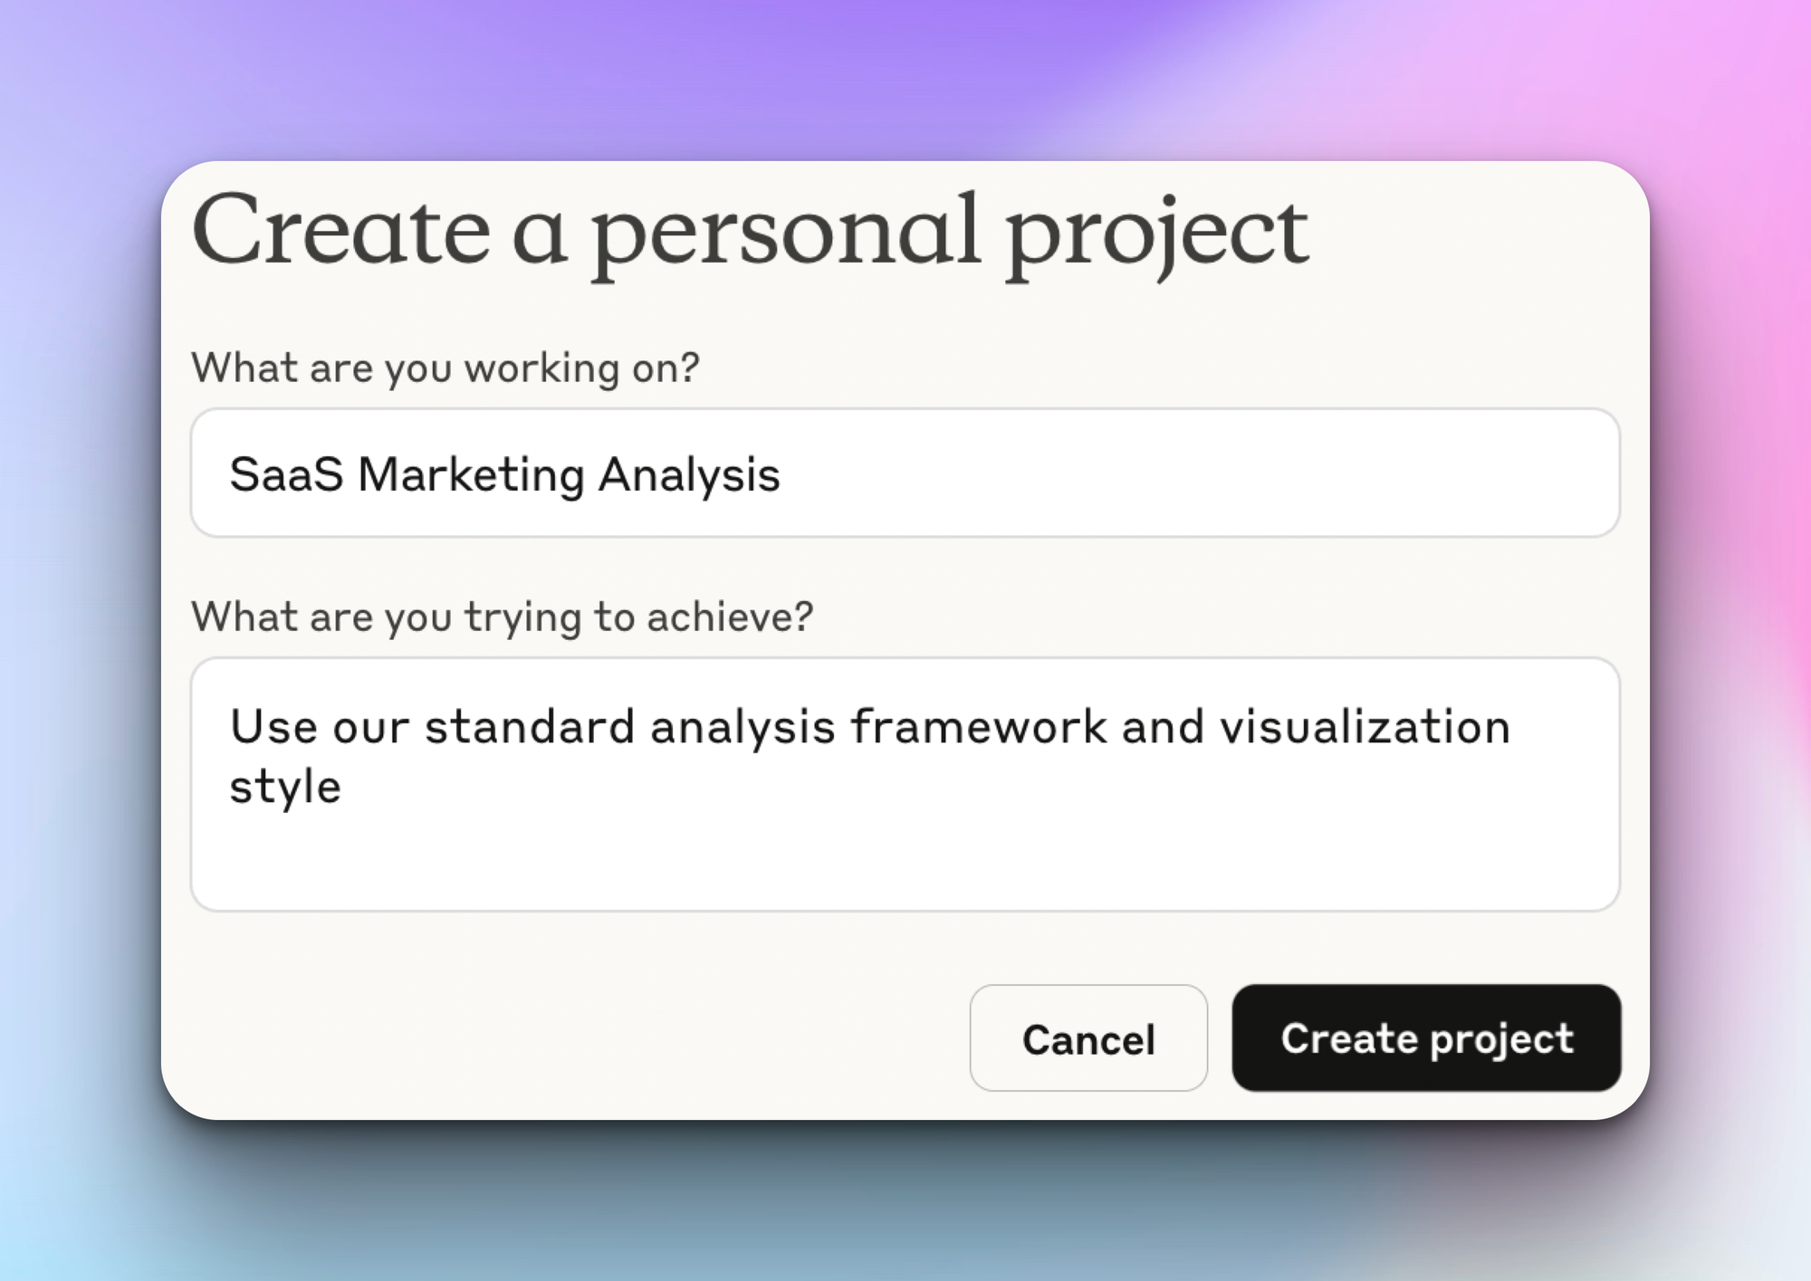Place cursor on the word 'Marketing'
This screenshot has width=1811, height=1281.
(x=471, y=474)
